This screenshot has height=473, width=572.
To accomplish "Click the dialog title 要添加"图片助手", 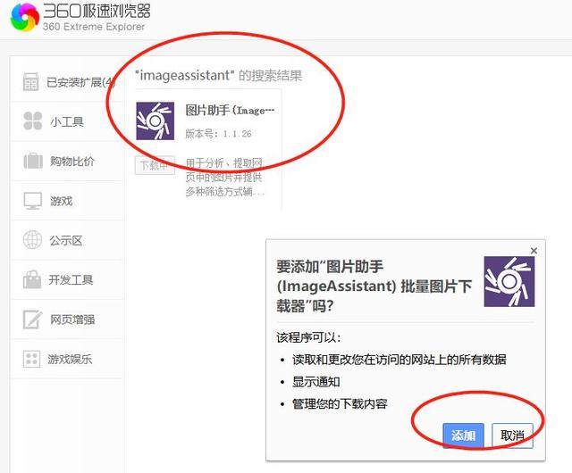I will point(374,286).
